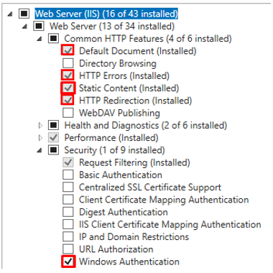Check IIS Client Certificate Mapping Authentication box

68,224
